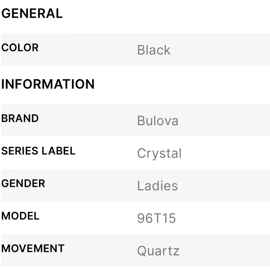Click the GENERAL section heading
270x270 pixels.
tap(32, 14)
